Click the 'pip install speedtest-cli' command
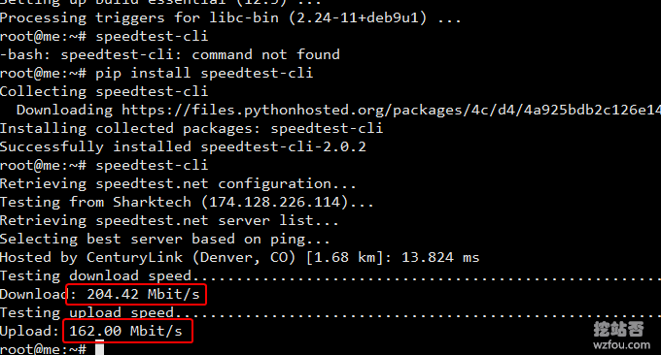 pyautogui.click(x=204, y=73)
